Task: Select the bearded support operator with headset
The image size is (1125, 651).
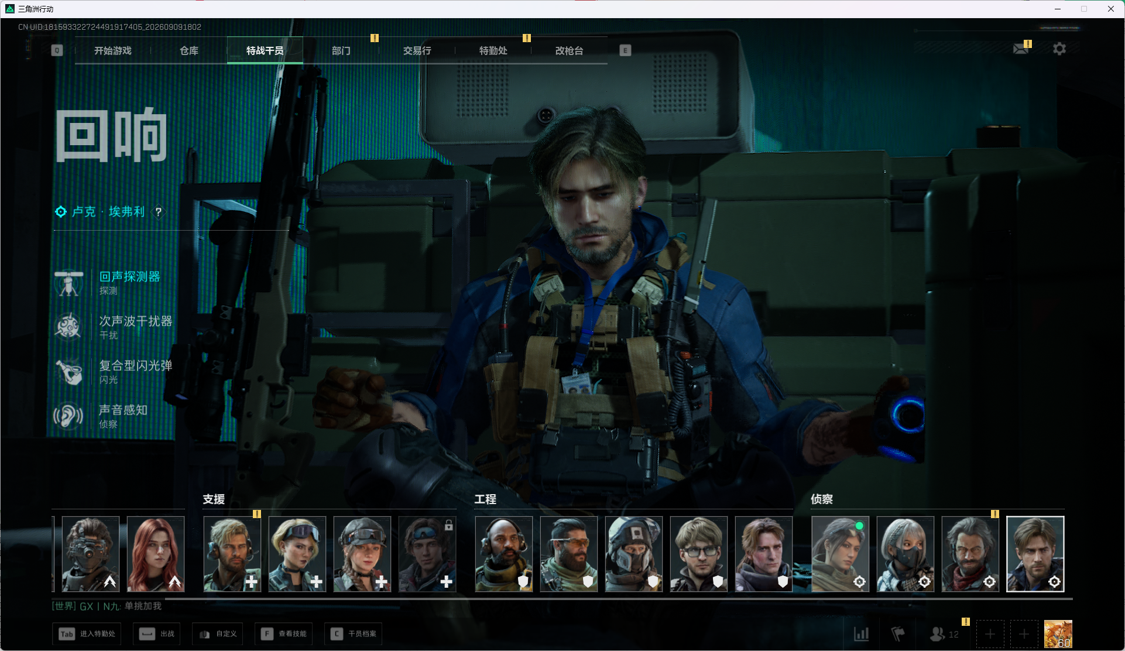Action: (232, 554)
